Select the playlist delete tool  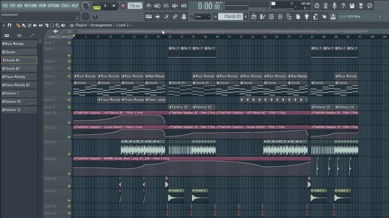pyautogui.click(x=30, y=25)
